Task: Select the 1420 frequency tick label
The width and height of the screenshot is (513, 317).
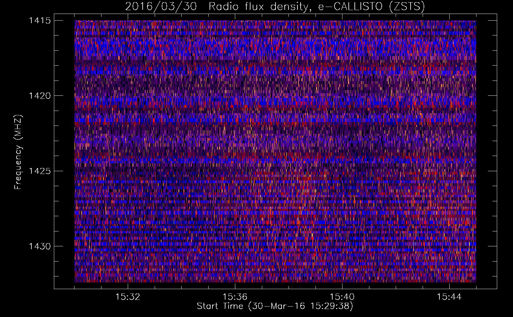Action: click(40, 96)
